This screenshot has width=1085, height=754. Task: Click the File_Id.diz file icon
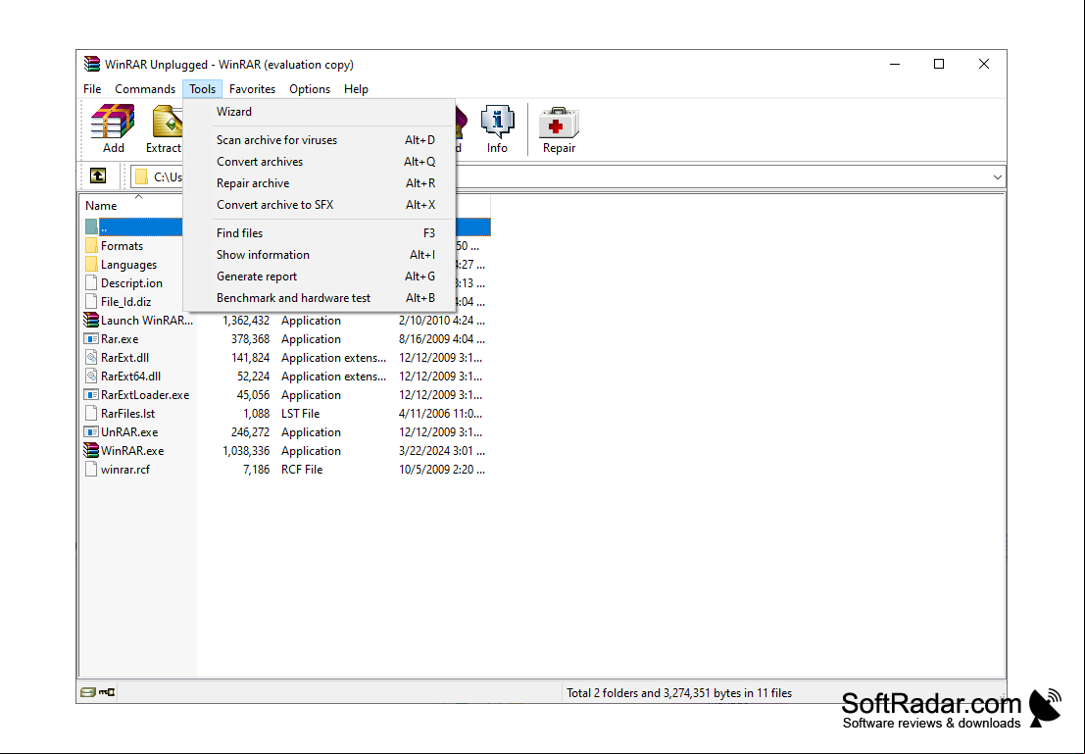click(91, 301)
